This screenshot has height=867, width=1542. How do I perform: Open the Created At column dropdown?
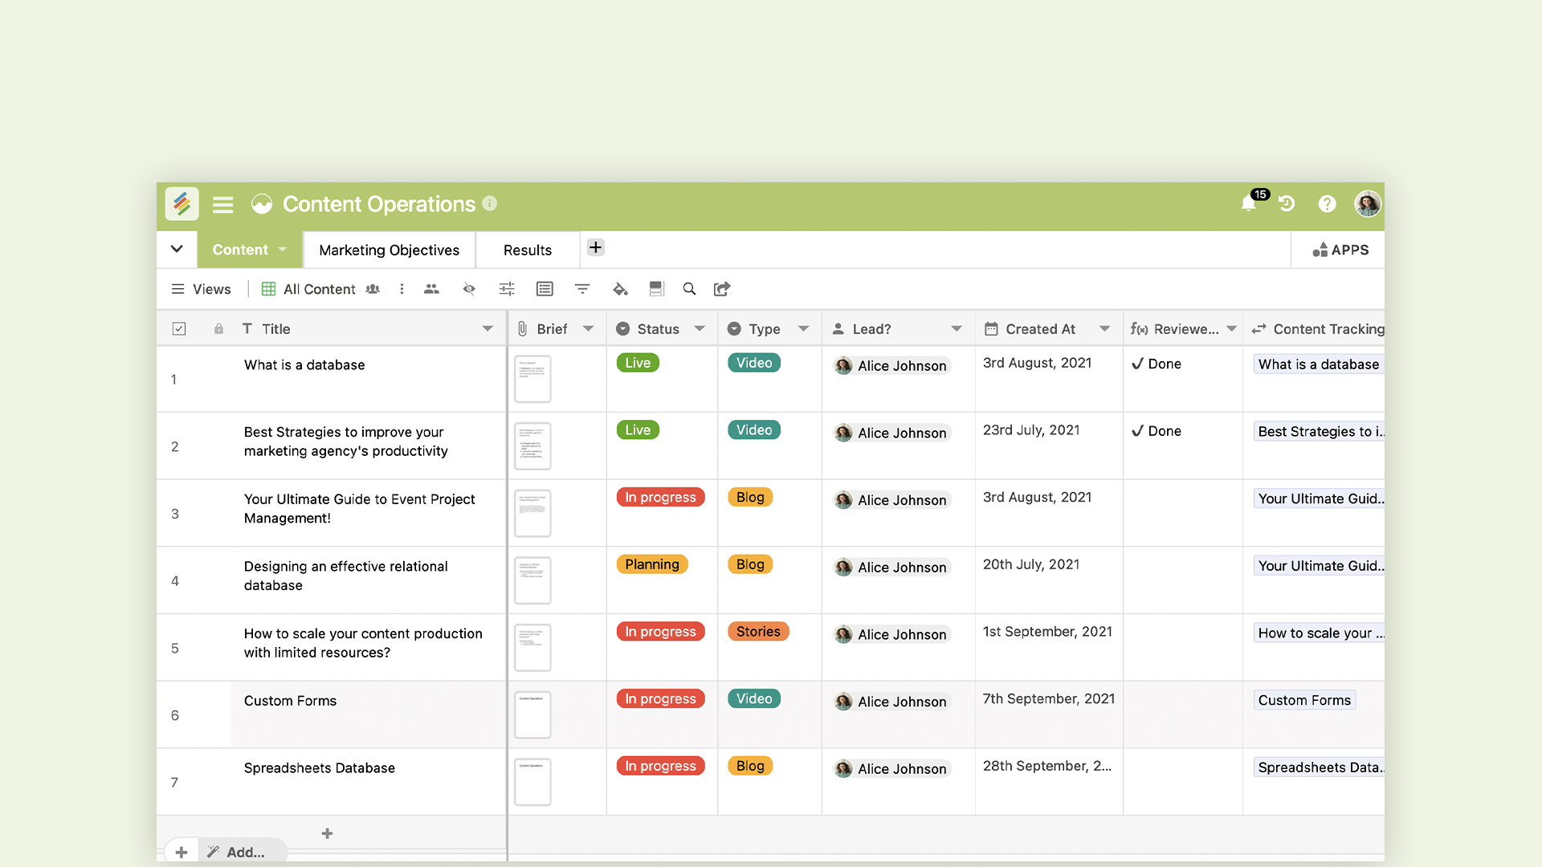tap(1104, 329)
